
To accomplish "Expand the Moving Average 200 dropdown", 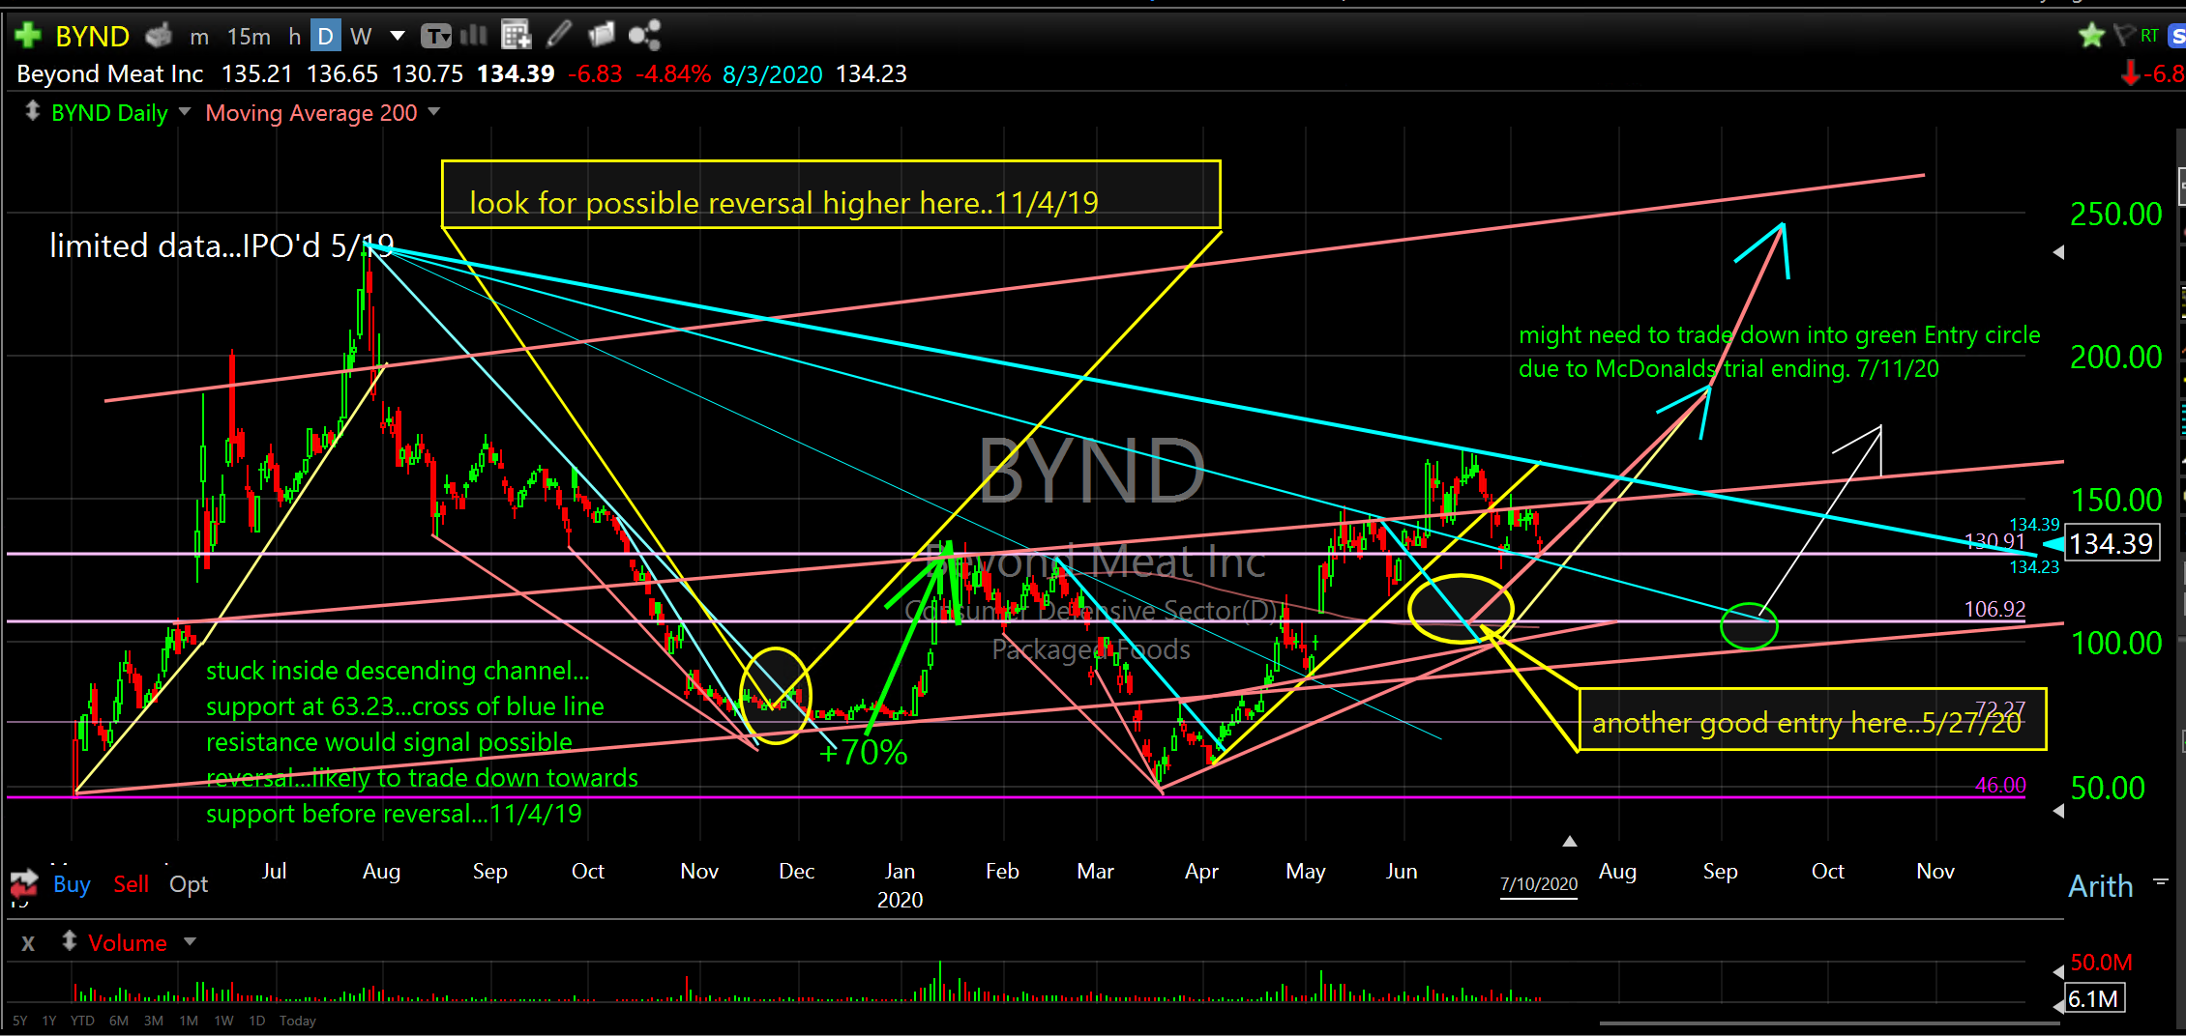I will tap(434, 112).
